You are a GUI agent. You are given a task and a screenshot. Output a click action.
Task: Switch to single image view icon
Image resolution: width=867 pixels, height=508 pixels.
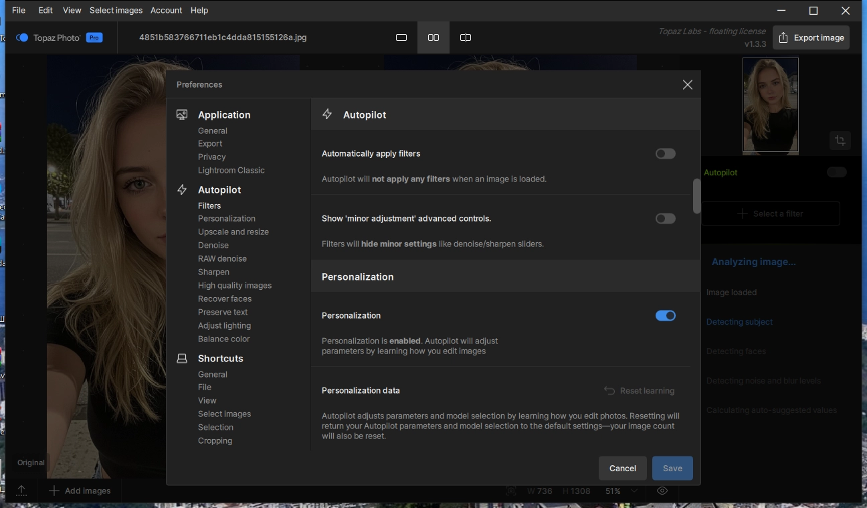[401, 37]
